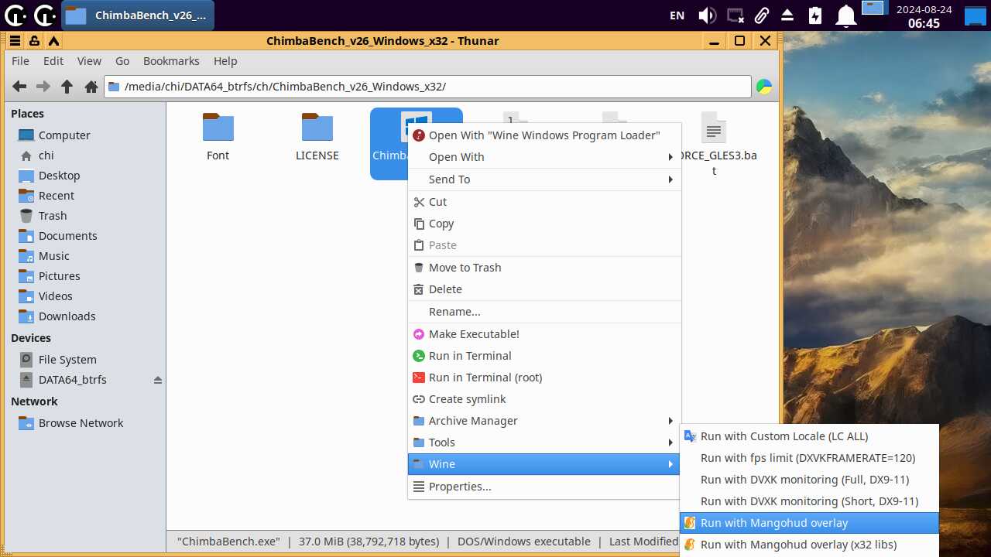This screenshot has width=991, height=557.
Task: Expand the Send To submenu
Action: coord(544,179)
